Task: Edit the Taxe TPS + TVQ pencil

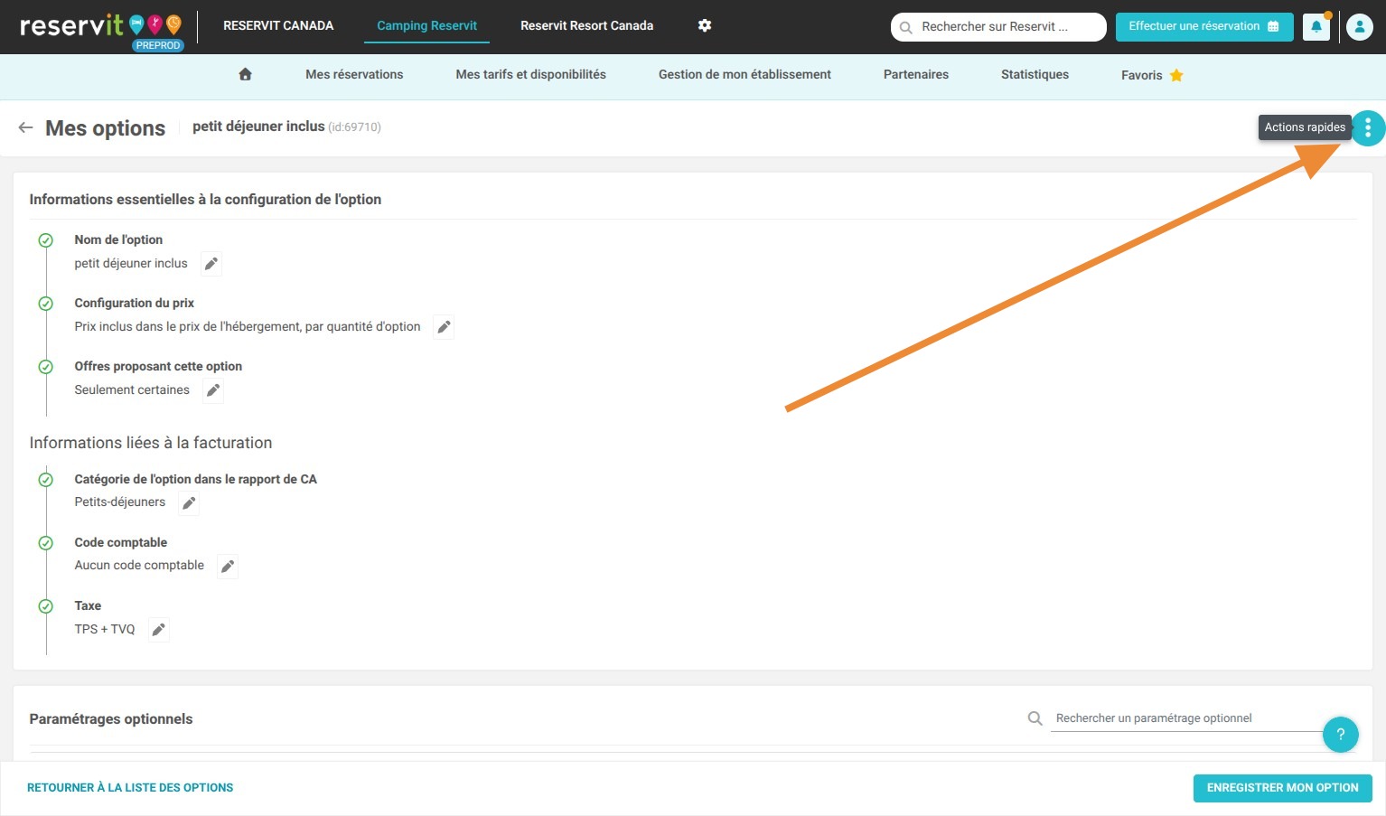Action: coord(158,630)
